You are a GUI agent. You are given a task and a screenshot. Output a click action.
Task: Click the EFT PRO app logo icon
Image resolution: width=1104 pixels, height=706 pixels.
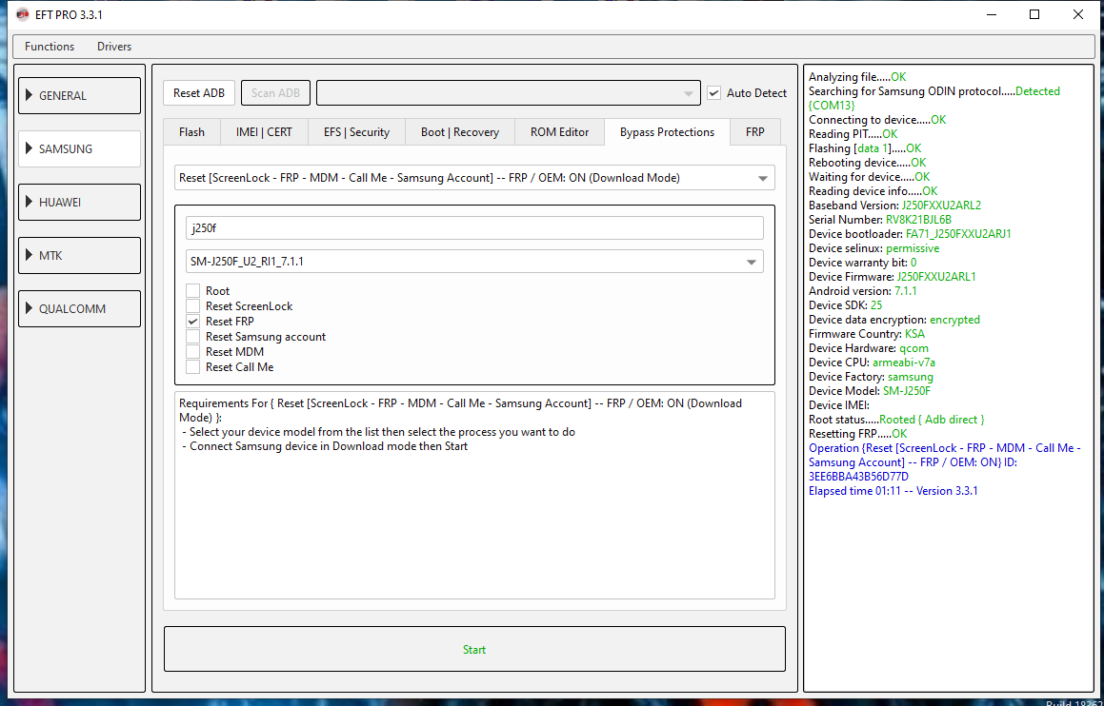click(x=22, y=14)
